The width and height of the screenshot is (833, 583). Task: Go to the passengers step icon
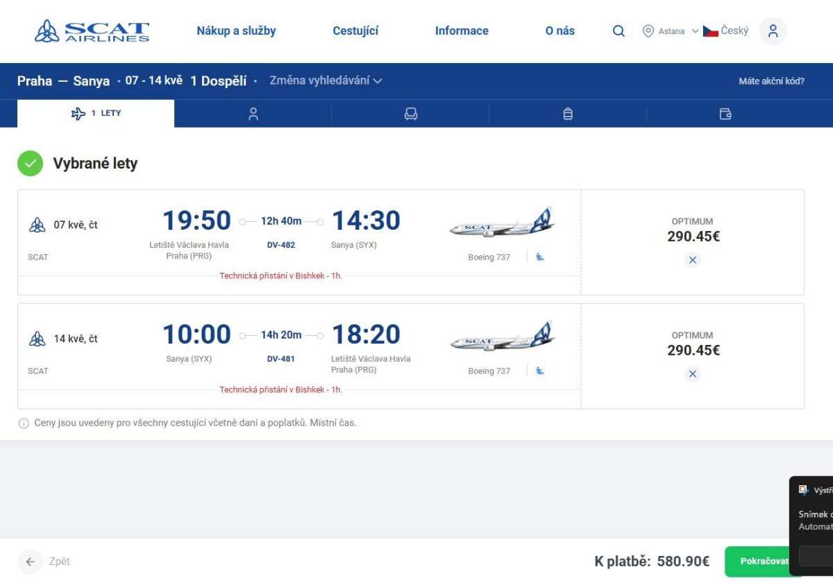253,114
